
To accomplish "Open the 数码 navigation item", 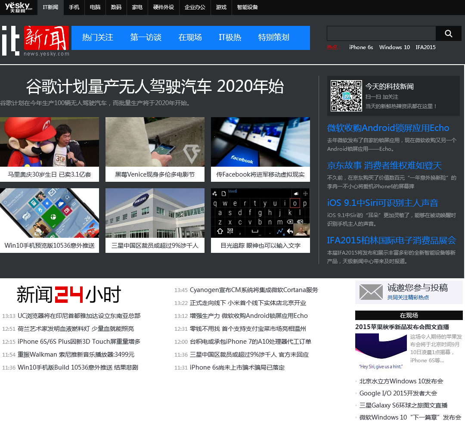I will coord(116,7).
